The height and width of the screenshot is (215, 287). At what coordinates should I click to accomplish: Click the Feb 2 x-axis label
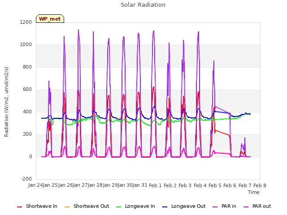pyautogui.click(x=170, y=185)
